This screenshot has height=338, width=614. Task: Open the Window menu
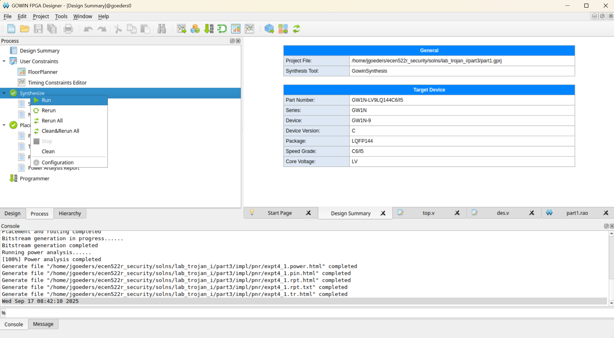(82, 16)
